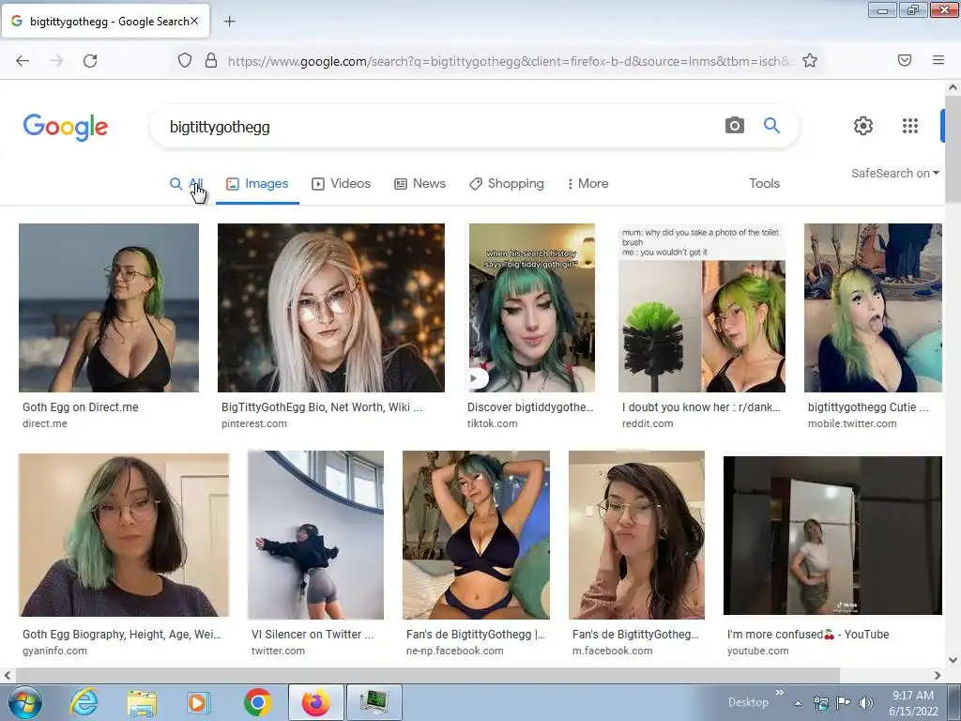Run the search with the magnifier icon

click(x=771, y=126)
